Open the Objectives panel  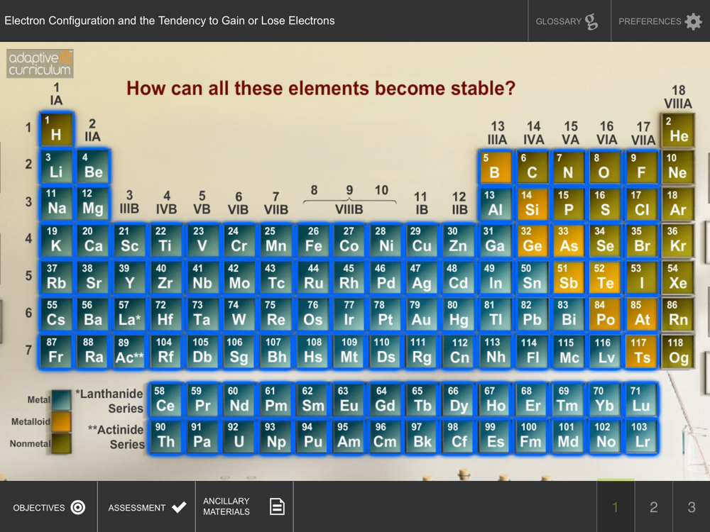(48, 507)
